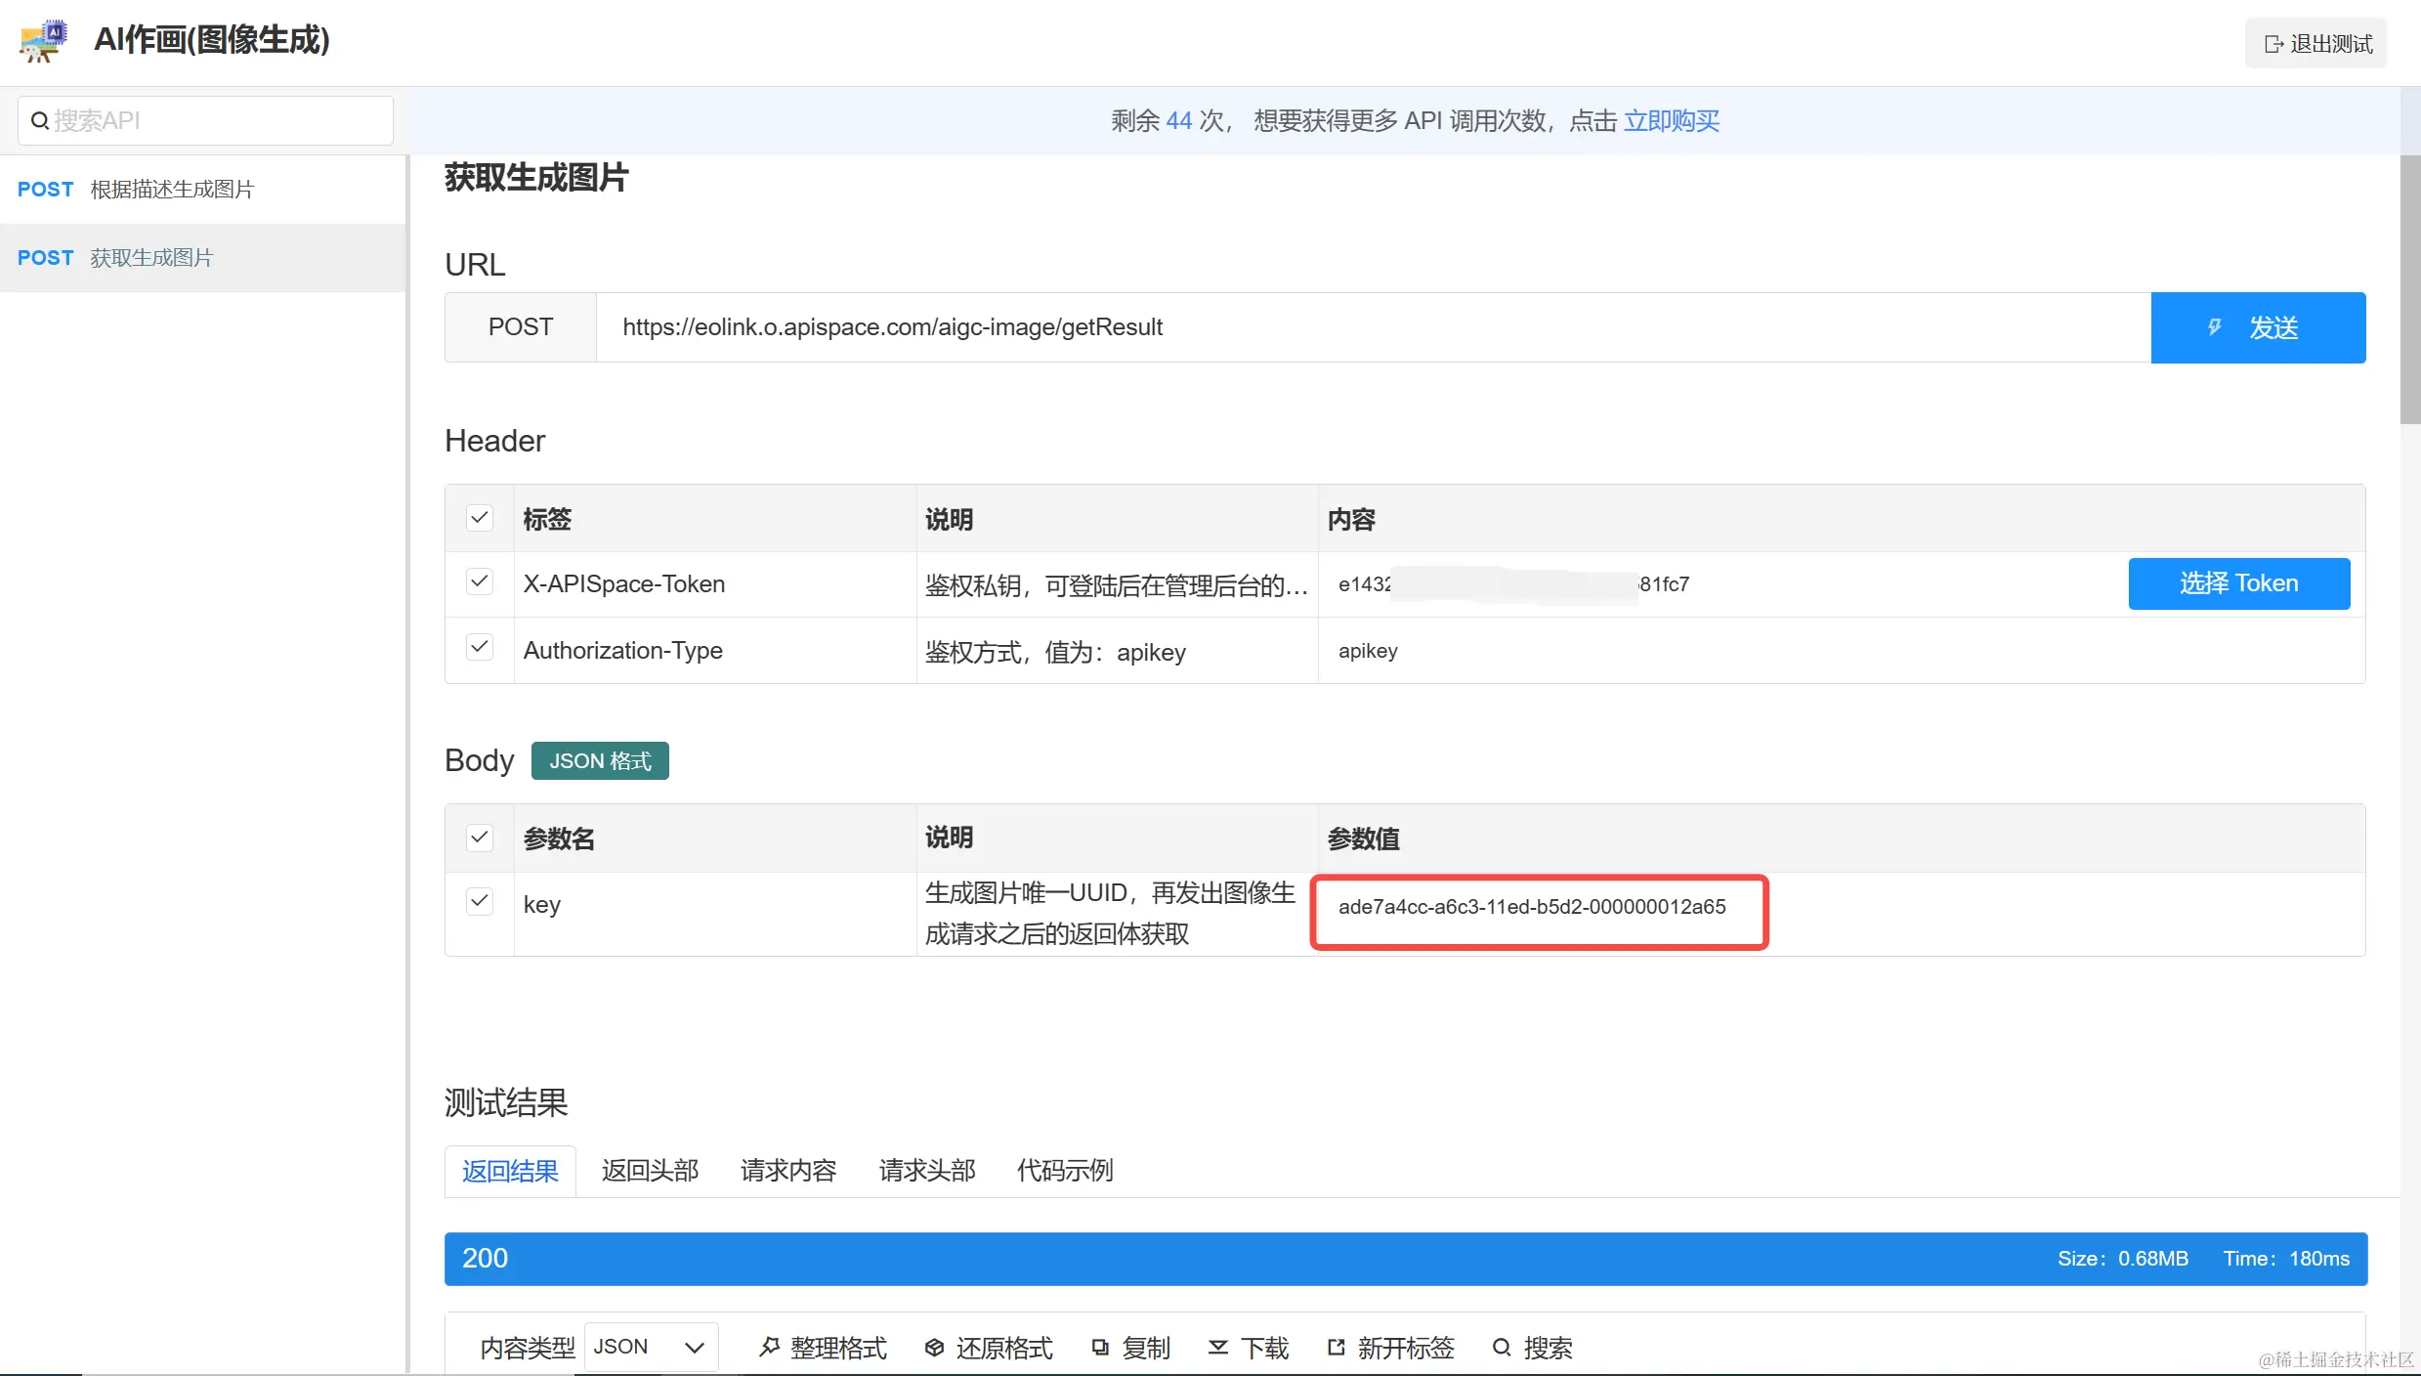
Task: Open result in 新开标签 new tab icon
Action: coord(1336,1348)
